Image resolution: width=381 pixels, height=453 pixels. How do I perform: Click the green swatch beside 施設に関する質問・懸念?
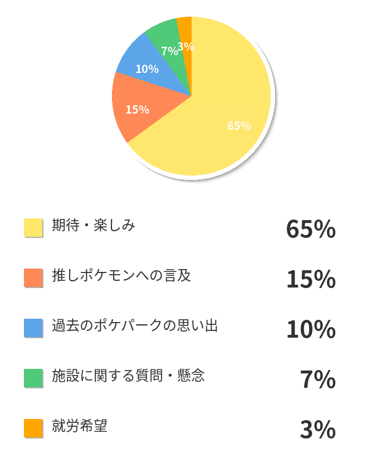(33, 378)
